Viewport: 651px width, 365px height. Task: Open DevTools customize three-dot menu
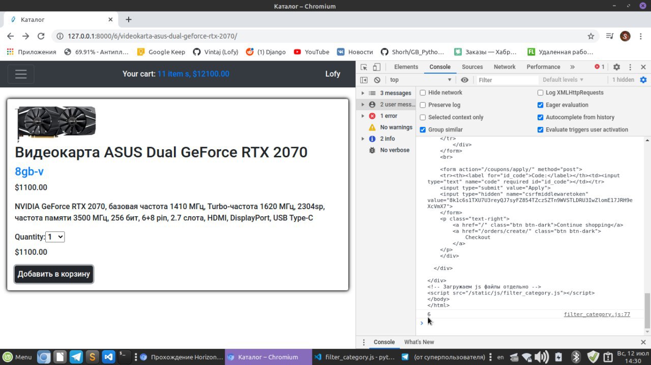click(630, 67)
